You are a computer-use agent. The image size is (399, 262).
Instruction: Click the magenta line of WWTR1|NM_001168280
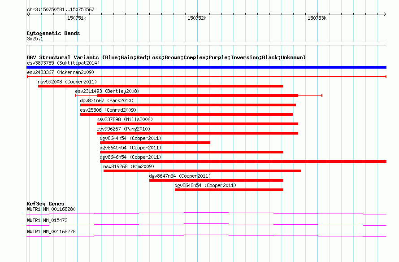click(x=206, y=214)
